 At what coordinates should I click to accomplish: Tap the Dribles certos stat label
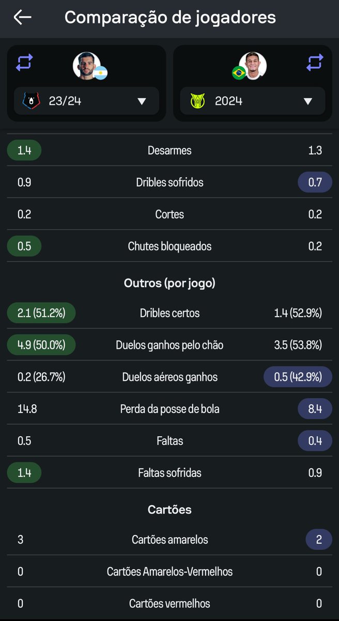tap(169, 313)
